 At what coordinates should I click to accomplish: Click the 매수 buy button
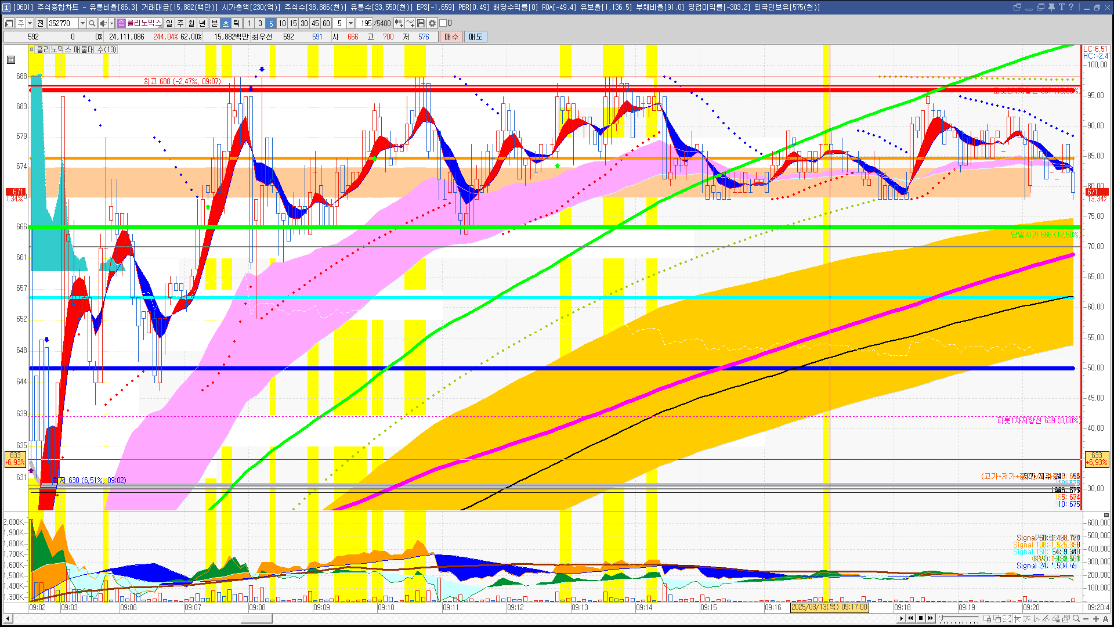[451, 37]
